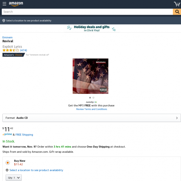The image size is (181, 181).
Task: Open the hamburger navigation menu
Action: point(5,4)
